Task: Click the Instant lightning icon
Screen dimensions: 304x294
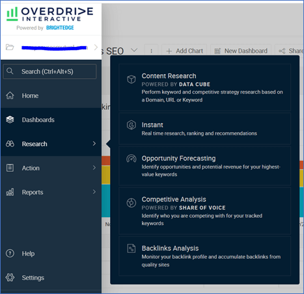Action: (131, 125)
